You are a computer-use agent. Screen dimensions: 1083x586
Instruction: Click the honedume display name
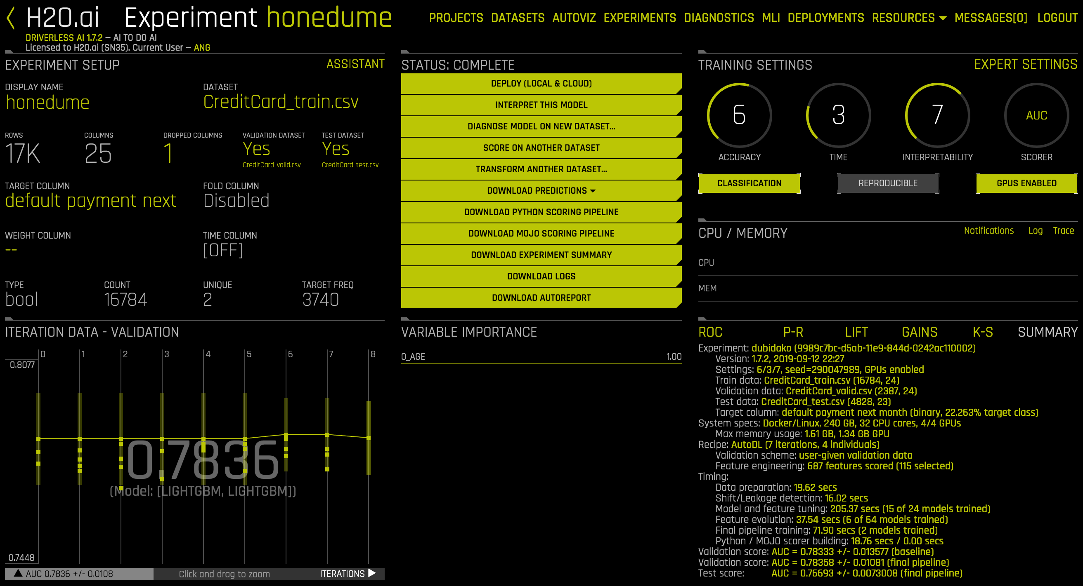(47, 103)
